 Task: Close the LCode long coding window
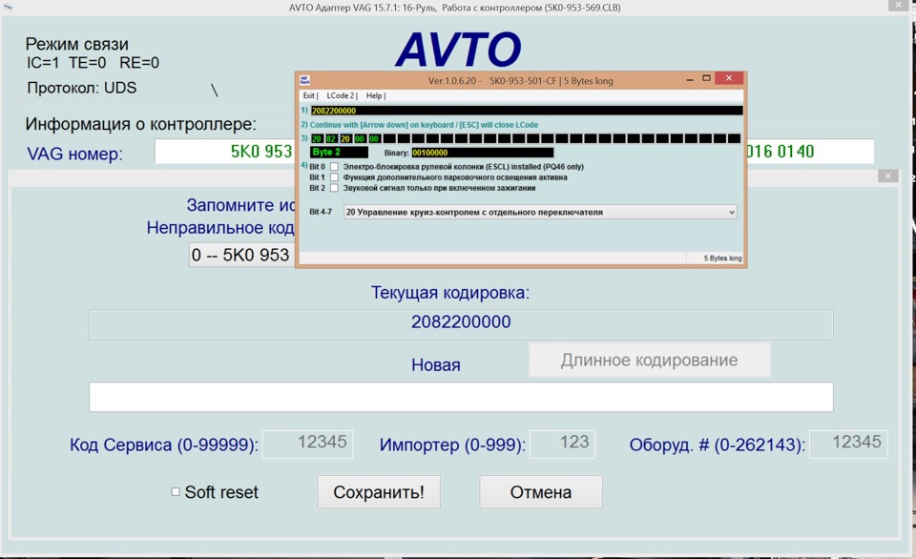coord(728,78)
